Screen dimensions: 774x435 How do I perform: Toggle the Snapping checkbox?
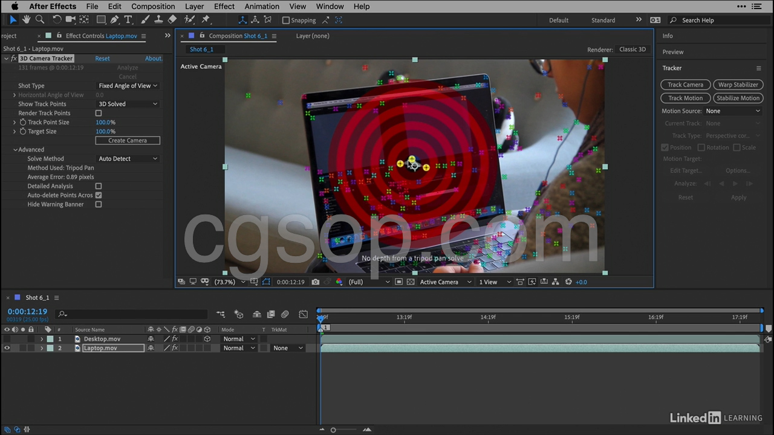pyautogui.click(x=286, y=20)
